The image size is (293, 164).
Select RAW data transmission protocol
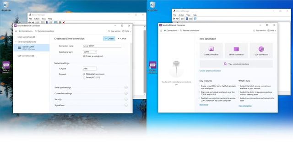pyautogui.click(x=84, y=74)
